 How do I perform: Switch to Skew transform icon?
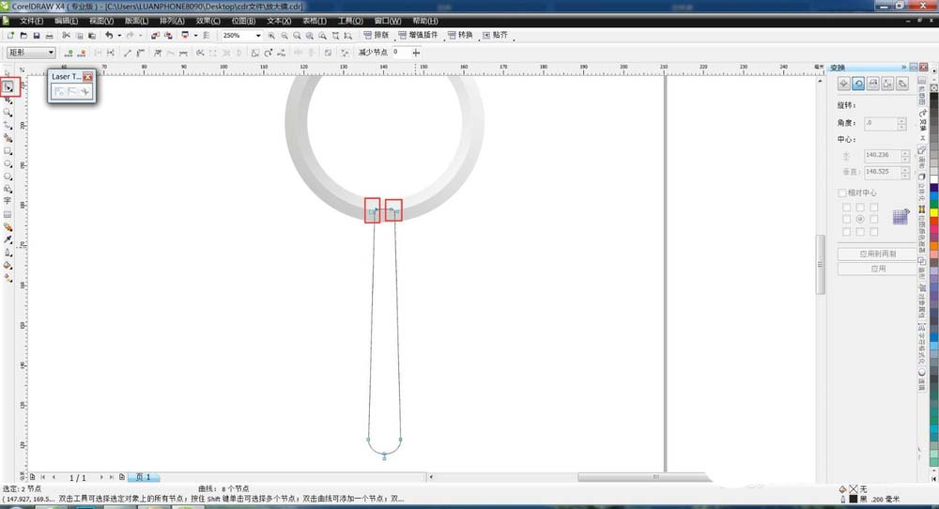[901, 84]
